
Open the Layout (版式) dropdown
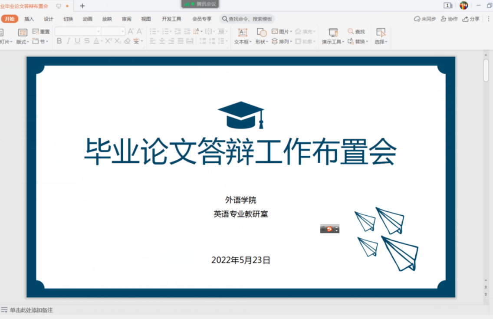tap(23, 42)
